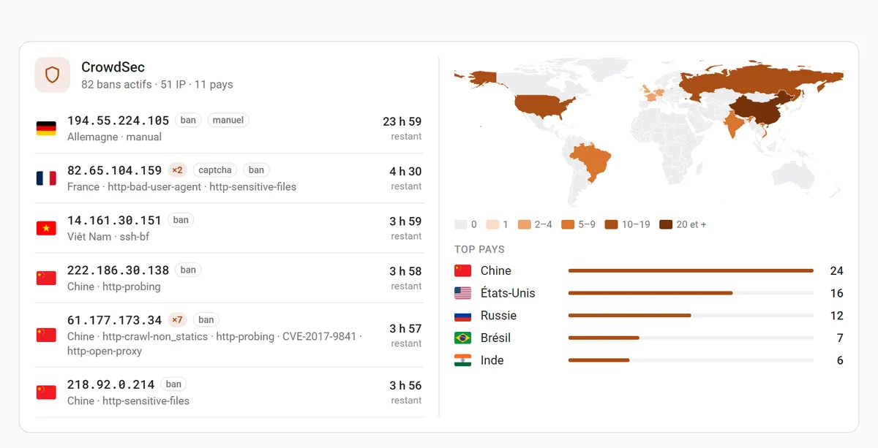Select the 20 et + legend swatch
The height and width of the screenshot is (448, 878).
(x=666, y=224)
